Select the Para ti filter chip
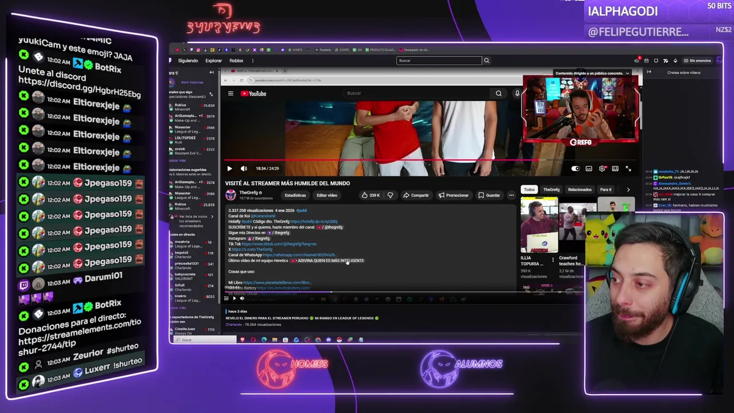 tap(606, 189)
